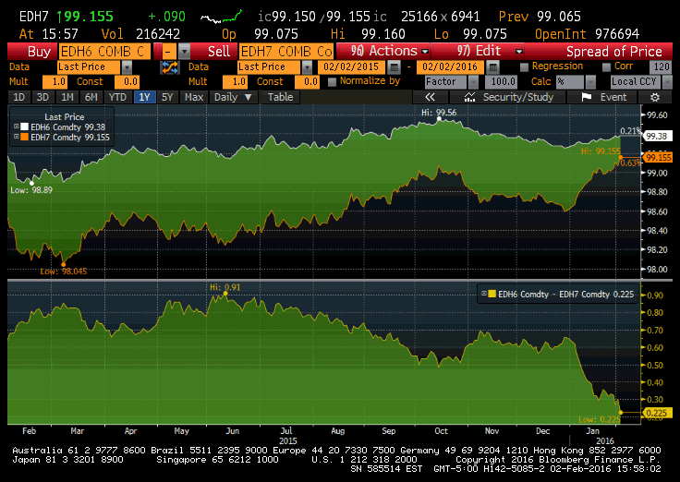Open the end date calendar picker
Viewport: 680px width, 482px height.
pyautogui.click(x=495, y=67)
